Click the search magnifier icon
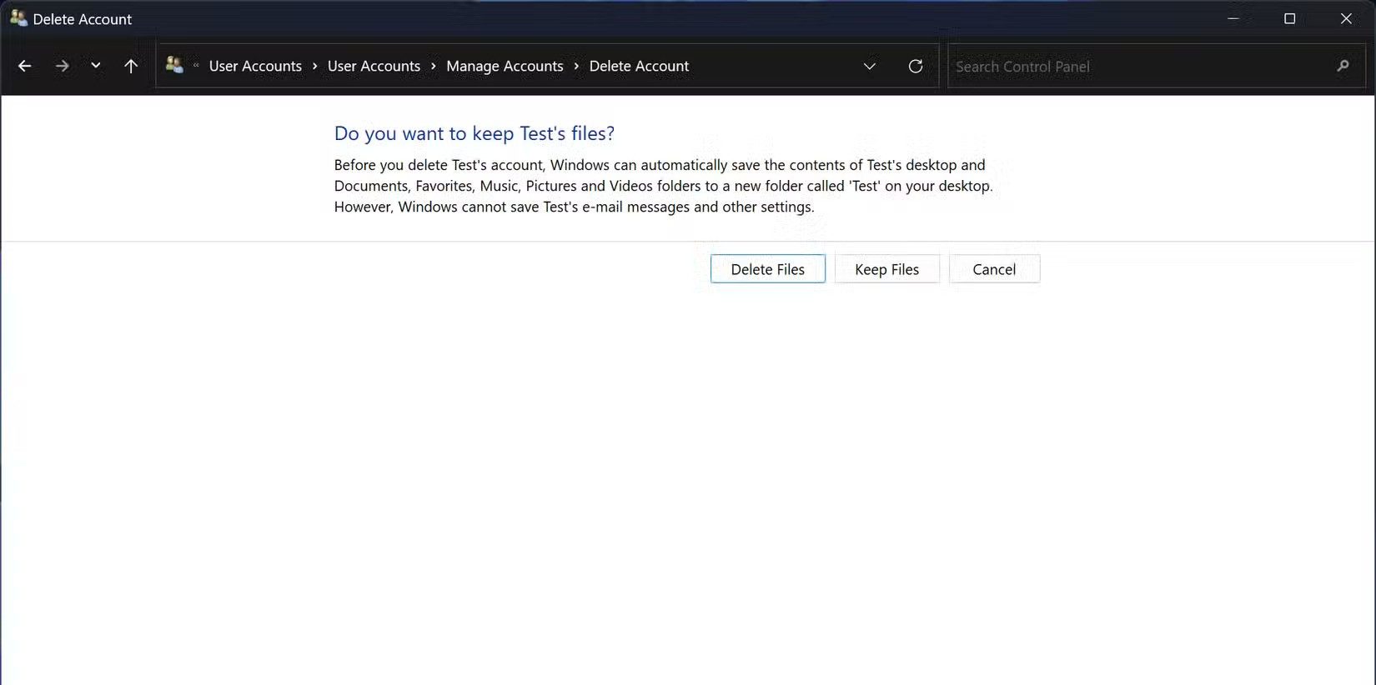 [x=1343, y=66]
